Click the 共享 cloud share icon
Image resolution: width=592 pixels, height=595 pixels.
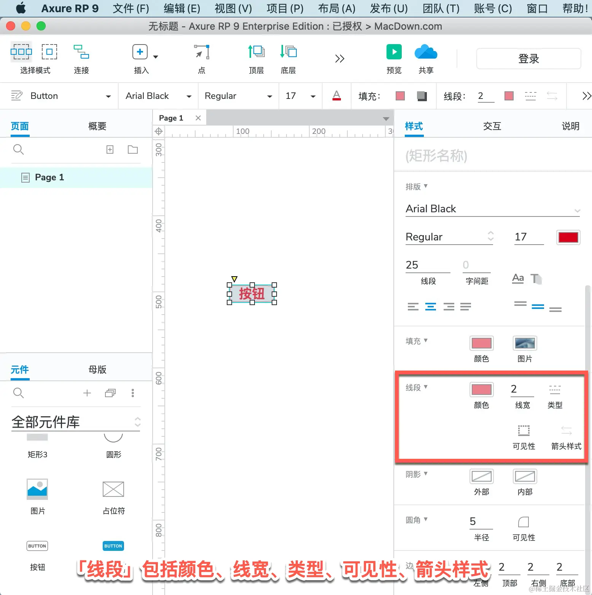tap(426, 52)
